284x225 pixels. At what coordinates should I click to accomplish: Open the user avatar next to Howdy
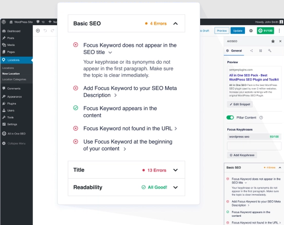[281, 22]
